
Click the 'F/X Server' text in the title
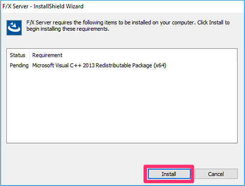[x=16, y=6]
